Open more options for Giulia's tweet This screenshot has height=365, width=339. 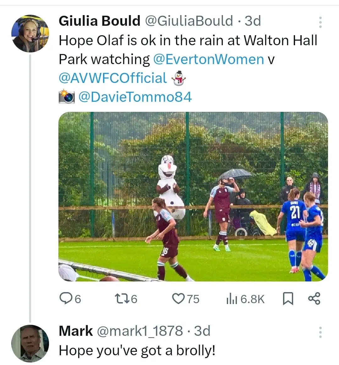[320, 22]
